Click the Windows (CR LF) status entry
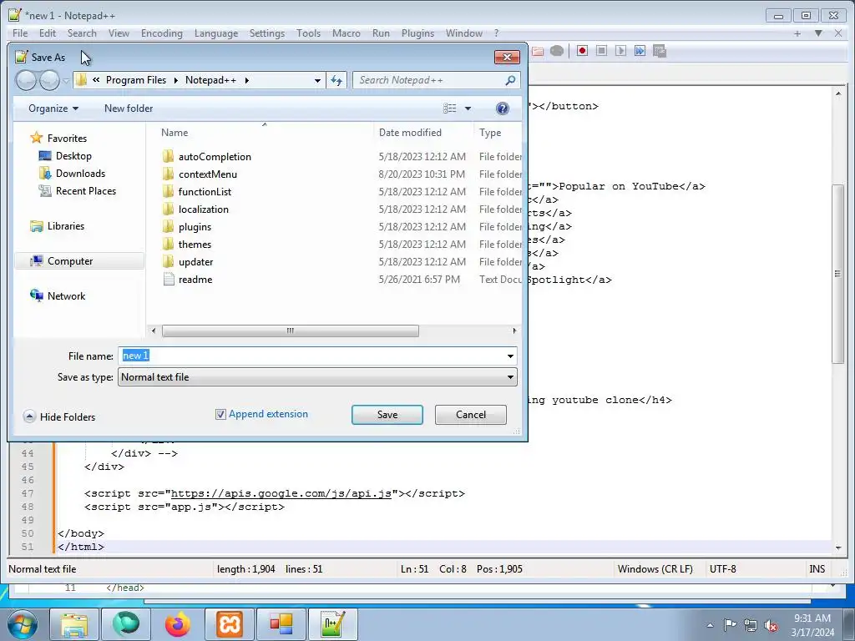 click(655, 569)
